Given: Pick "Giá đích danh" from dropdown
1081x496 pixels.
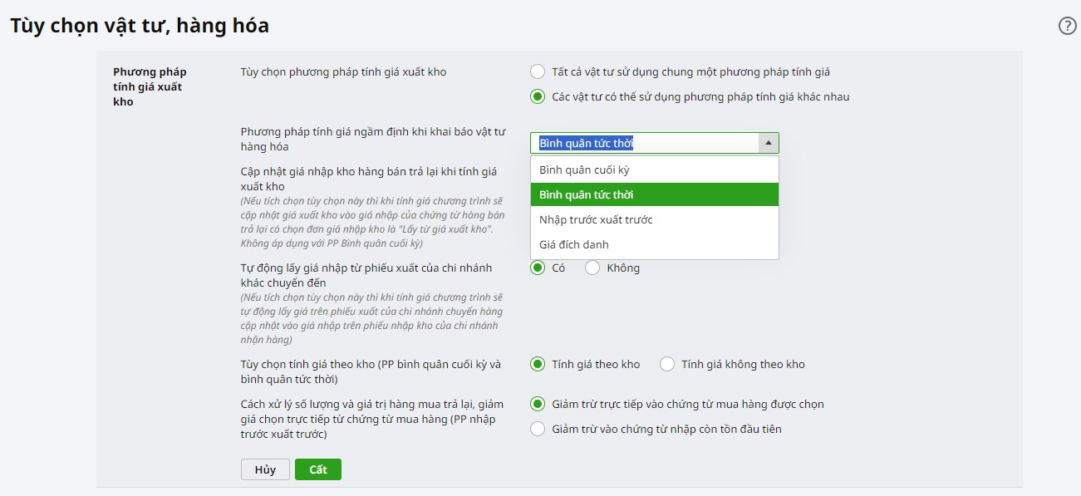Looking at the screenshot, I should (x=655, y=244).
